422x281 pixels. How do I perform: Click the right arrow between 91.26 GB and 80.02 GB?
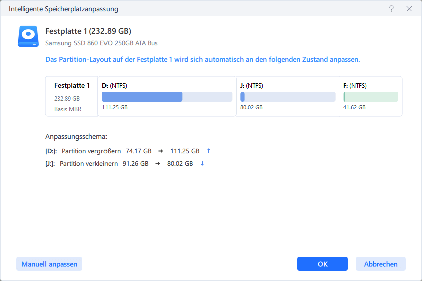(158, 164)
